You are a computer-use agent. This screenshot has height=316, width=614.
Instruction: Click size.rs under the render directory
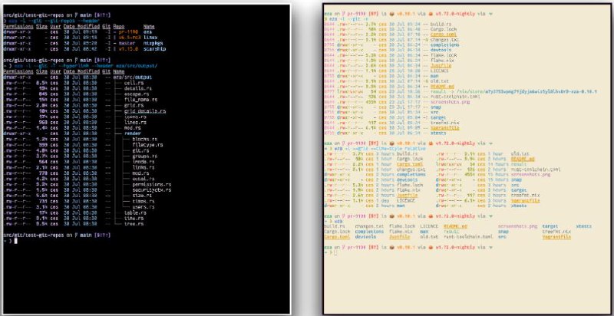pyautogui.click(x=142, y=196)
